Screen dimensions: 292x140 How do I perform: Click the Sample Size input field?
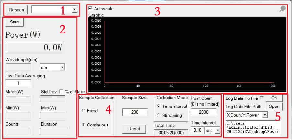[135, 112]
